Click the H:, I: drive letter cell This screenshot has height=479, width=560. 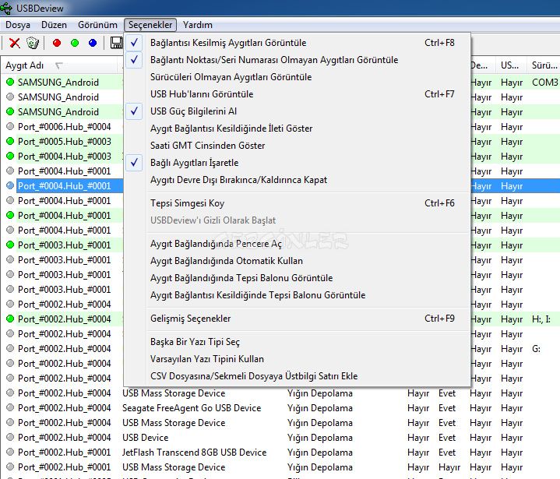[541, 319]
